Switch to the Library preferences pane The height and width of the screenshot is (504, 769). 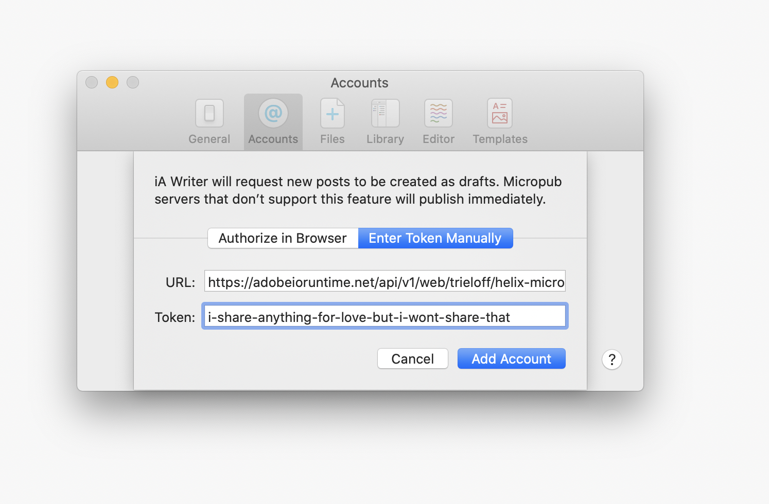pos(385,122)
